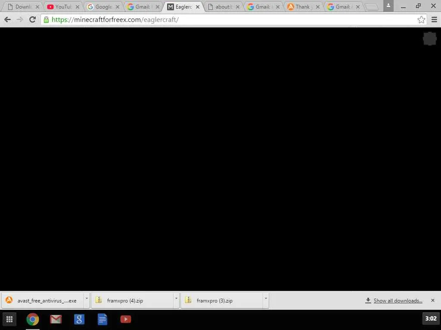Open the framxpro (4).zip download
This screenshot has width=441, height=330.
(132, 300)
